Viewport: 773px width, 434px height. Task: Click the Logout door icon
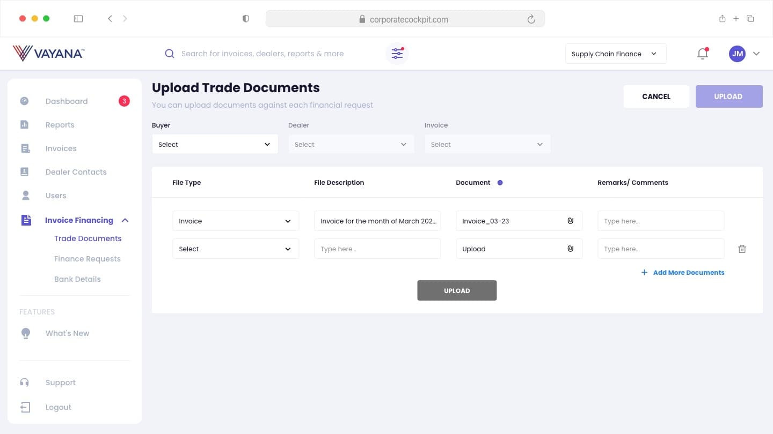(25, 407)
